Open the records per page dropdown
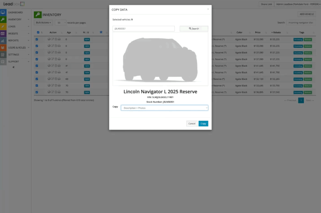The image size is (321, 213). [61, 23]
